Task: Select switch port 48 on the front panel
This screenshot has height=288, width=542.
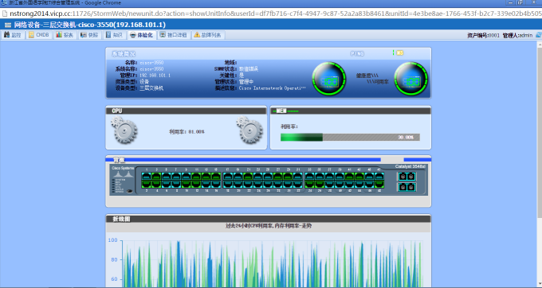Action: click(379, 185)
